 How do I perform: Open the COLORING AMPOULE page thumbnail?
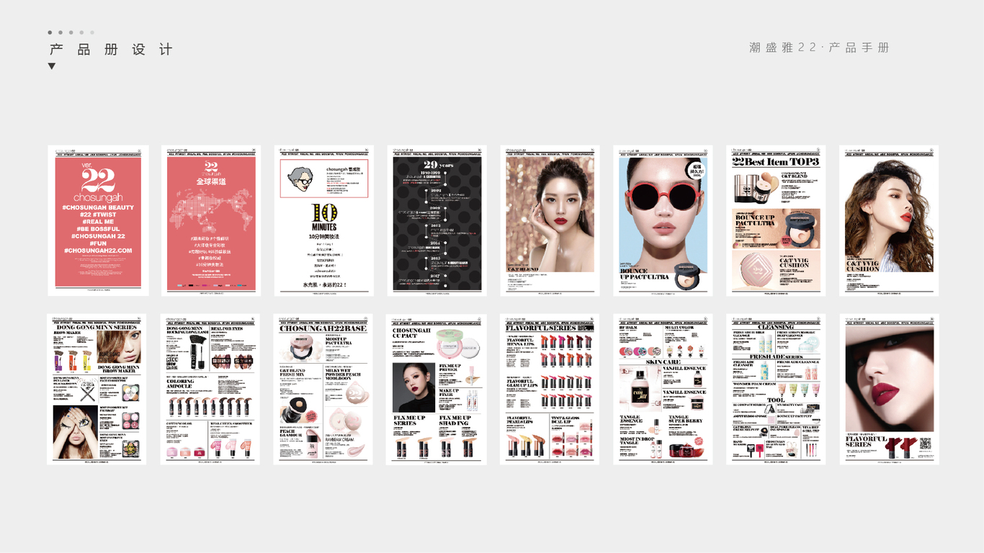210,389
